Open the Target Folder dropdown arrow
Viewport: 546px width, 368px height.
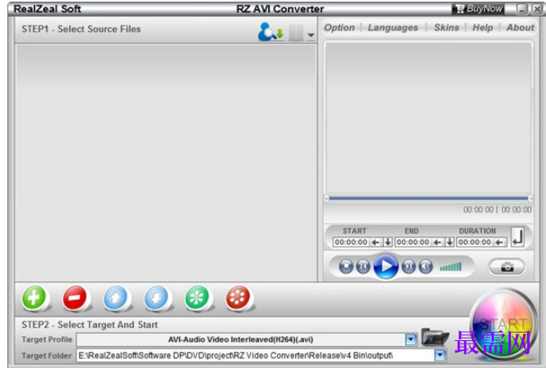[441, 355]
